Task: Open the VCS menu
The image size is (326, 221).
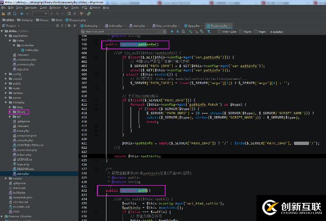Action: pos(84,8)
